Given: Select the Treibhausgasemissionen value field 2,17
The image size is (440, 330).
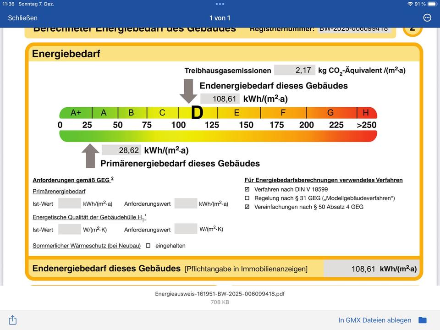Looking at the screenshot, I should 295,70.
